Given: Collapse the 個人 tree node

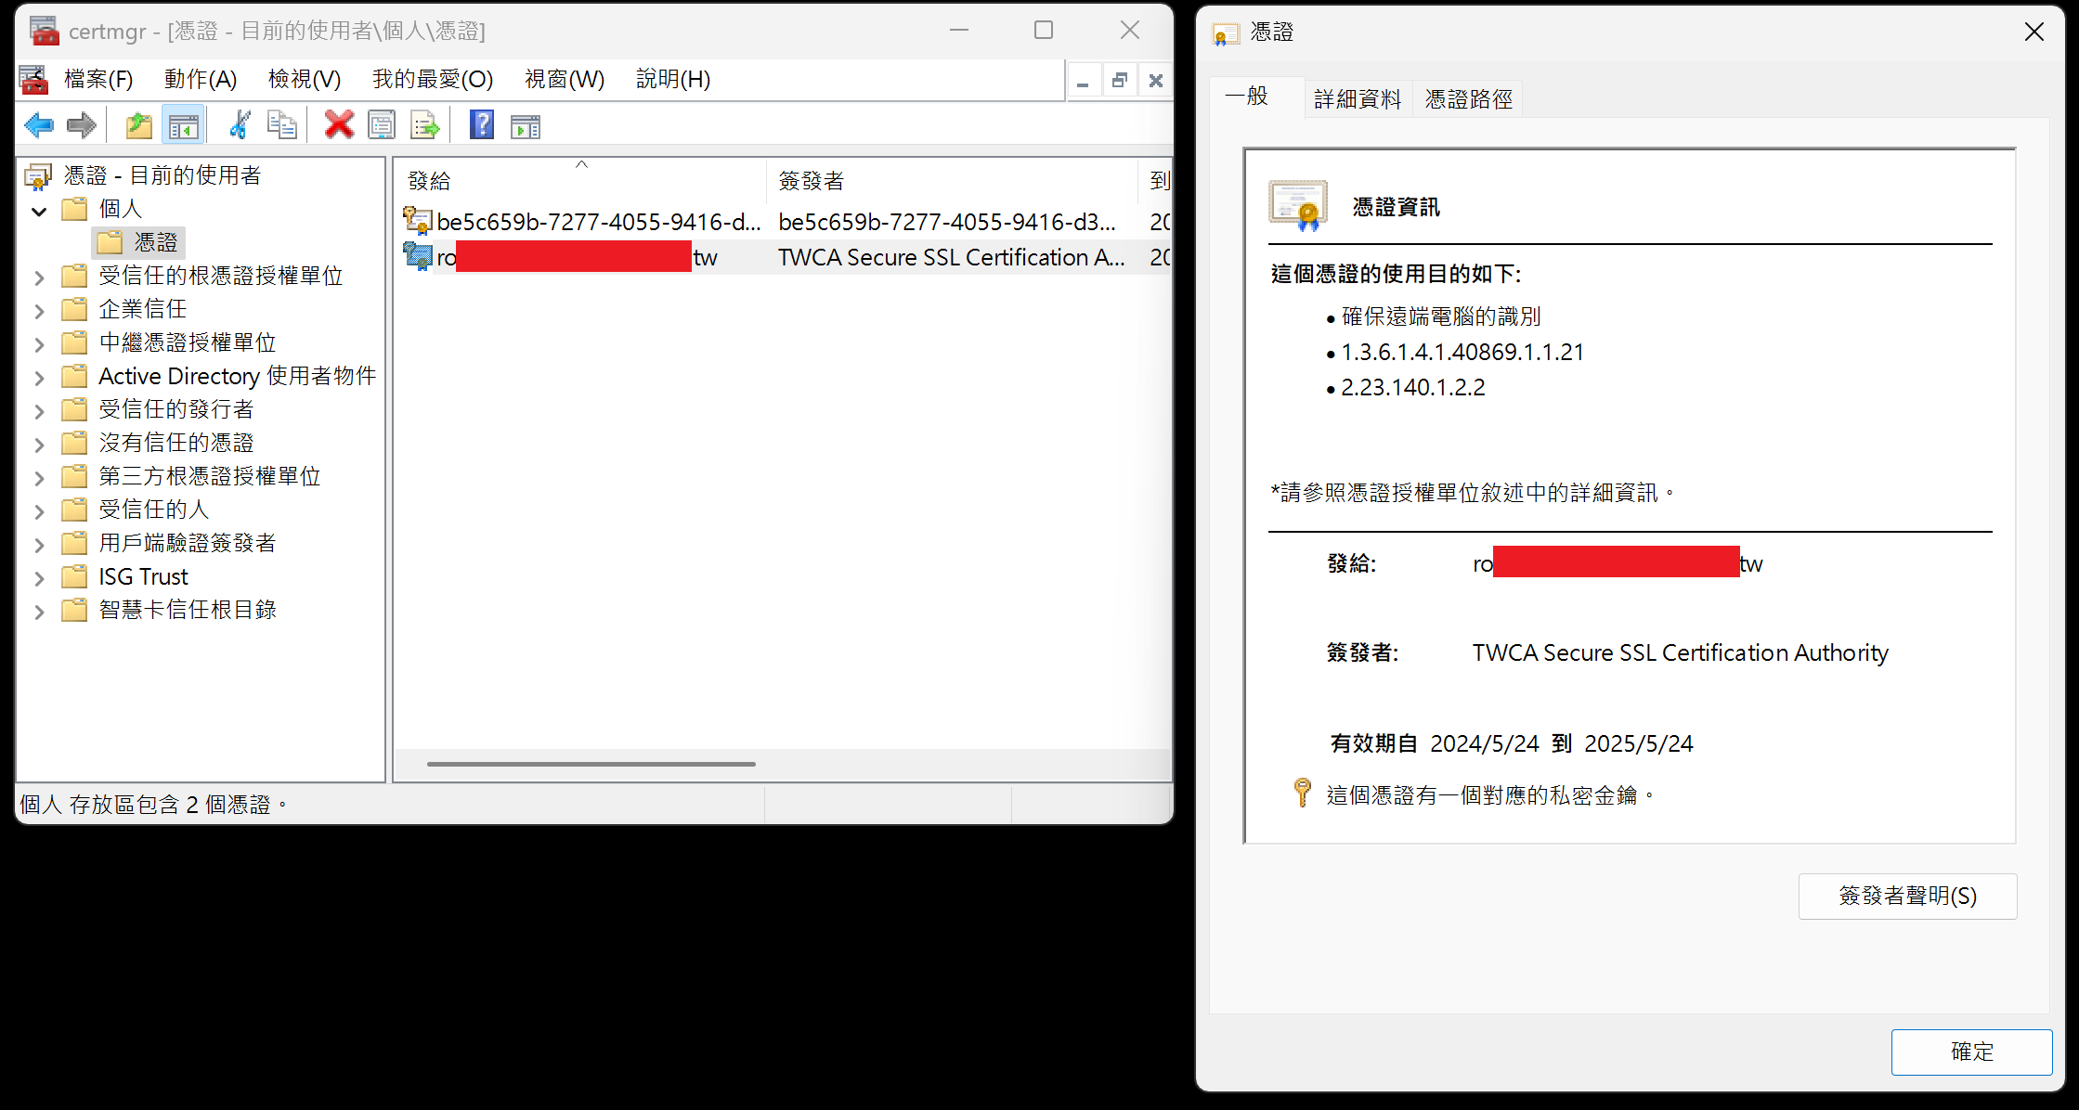Looking at the screenshot, I should point(39,211).
